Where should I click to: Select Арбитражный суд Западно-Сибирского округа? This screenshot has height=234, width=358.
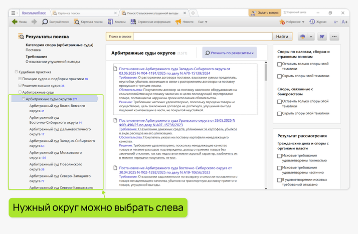62,143
